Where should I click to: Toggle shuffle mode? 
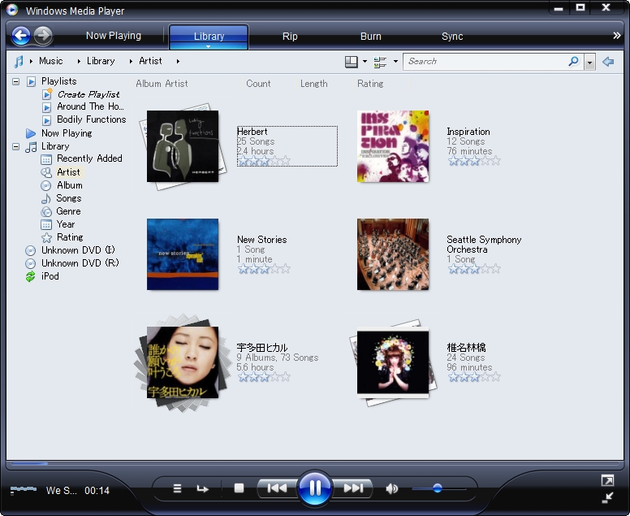177,488
